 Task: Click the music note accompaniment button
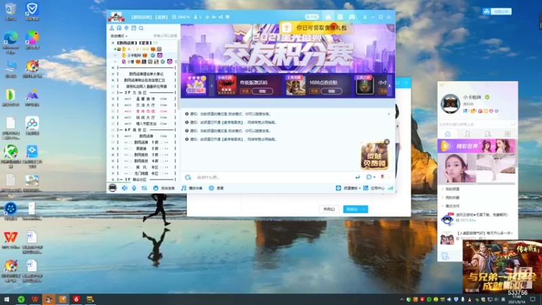pos(192,188)
